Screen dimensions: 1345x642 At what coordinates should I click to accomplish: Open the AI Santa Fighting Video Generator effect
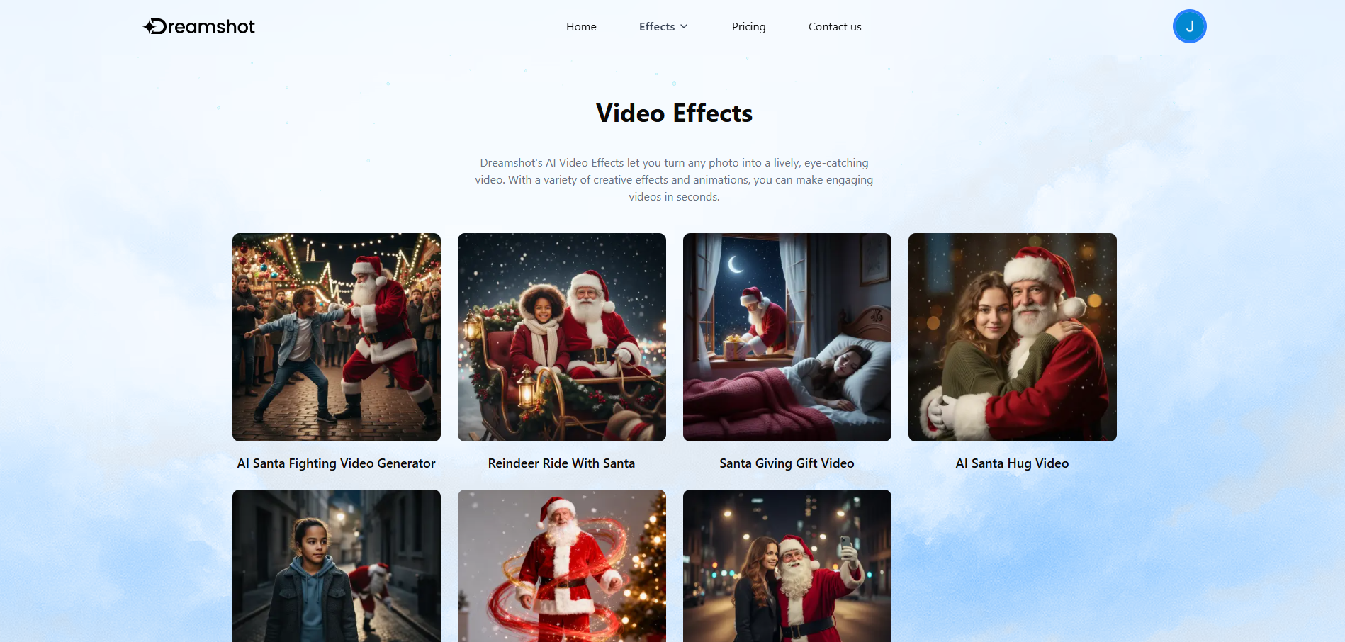tap(336, 463)
